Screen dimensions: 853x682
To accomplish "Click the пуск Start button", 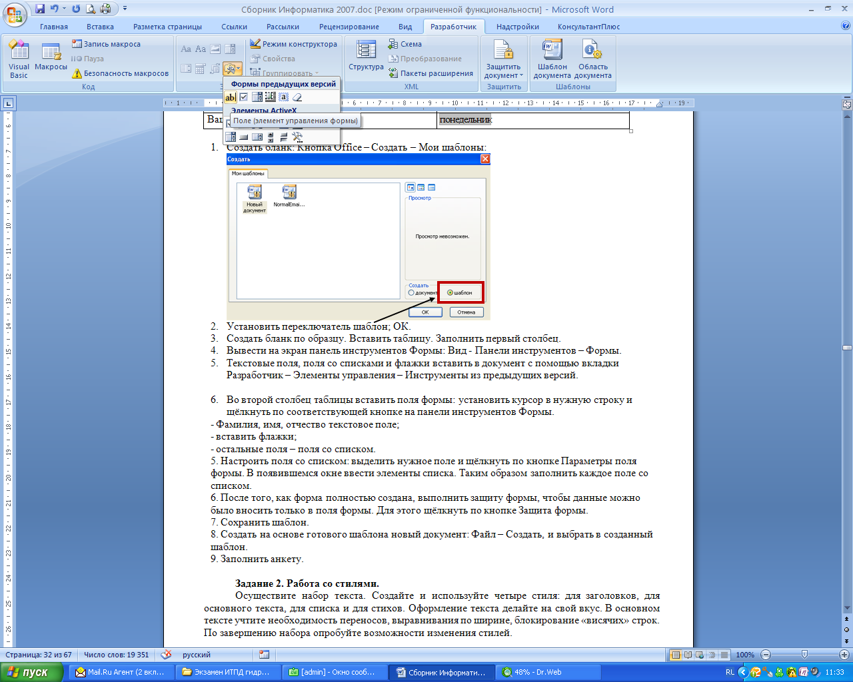I will coord(32,672).
